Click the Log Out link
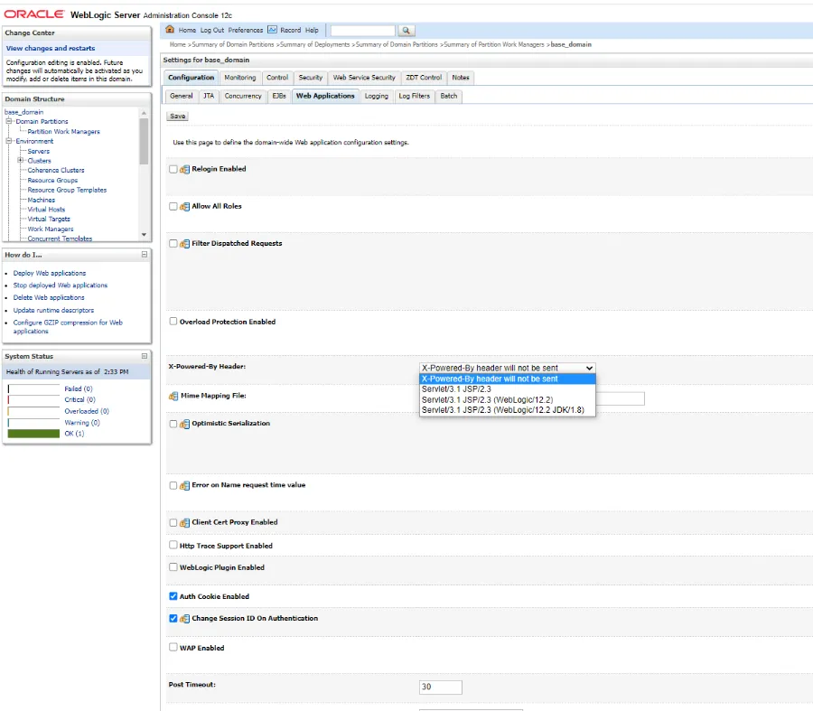This screenshot has height=711, width=813. click(x=212, y=30)
